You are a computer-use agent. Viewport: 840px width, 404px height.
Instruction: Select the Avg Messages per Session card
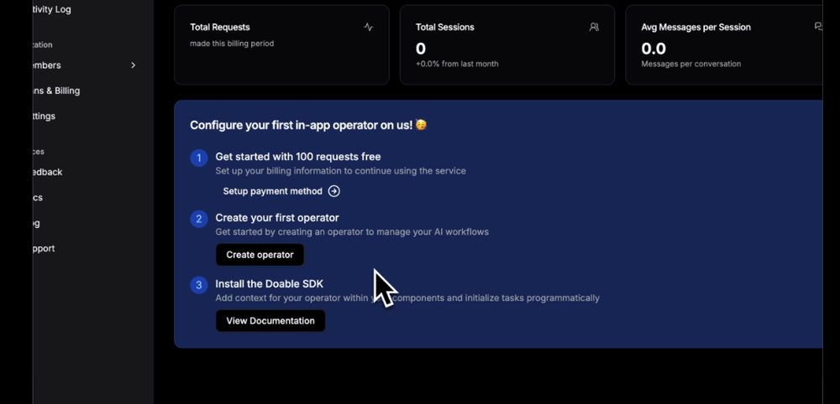[x=724, y=45]
